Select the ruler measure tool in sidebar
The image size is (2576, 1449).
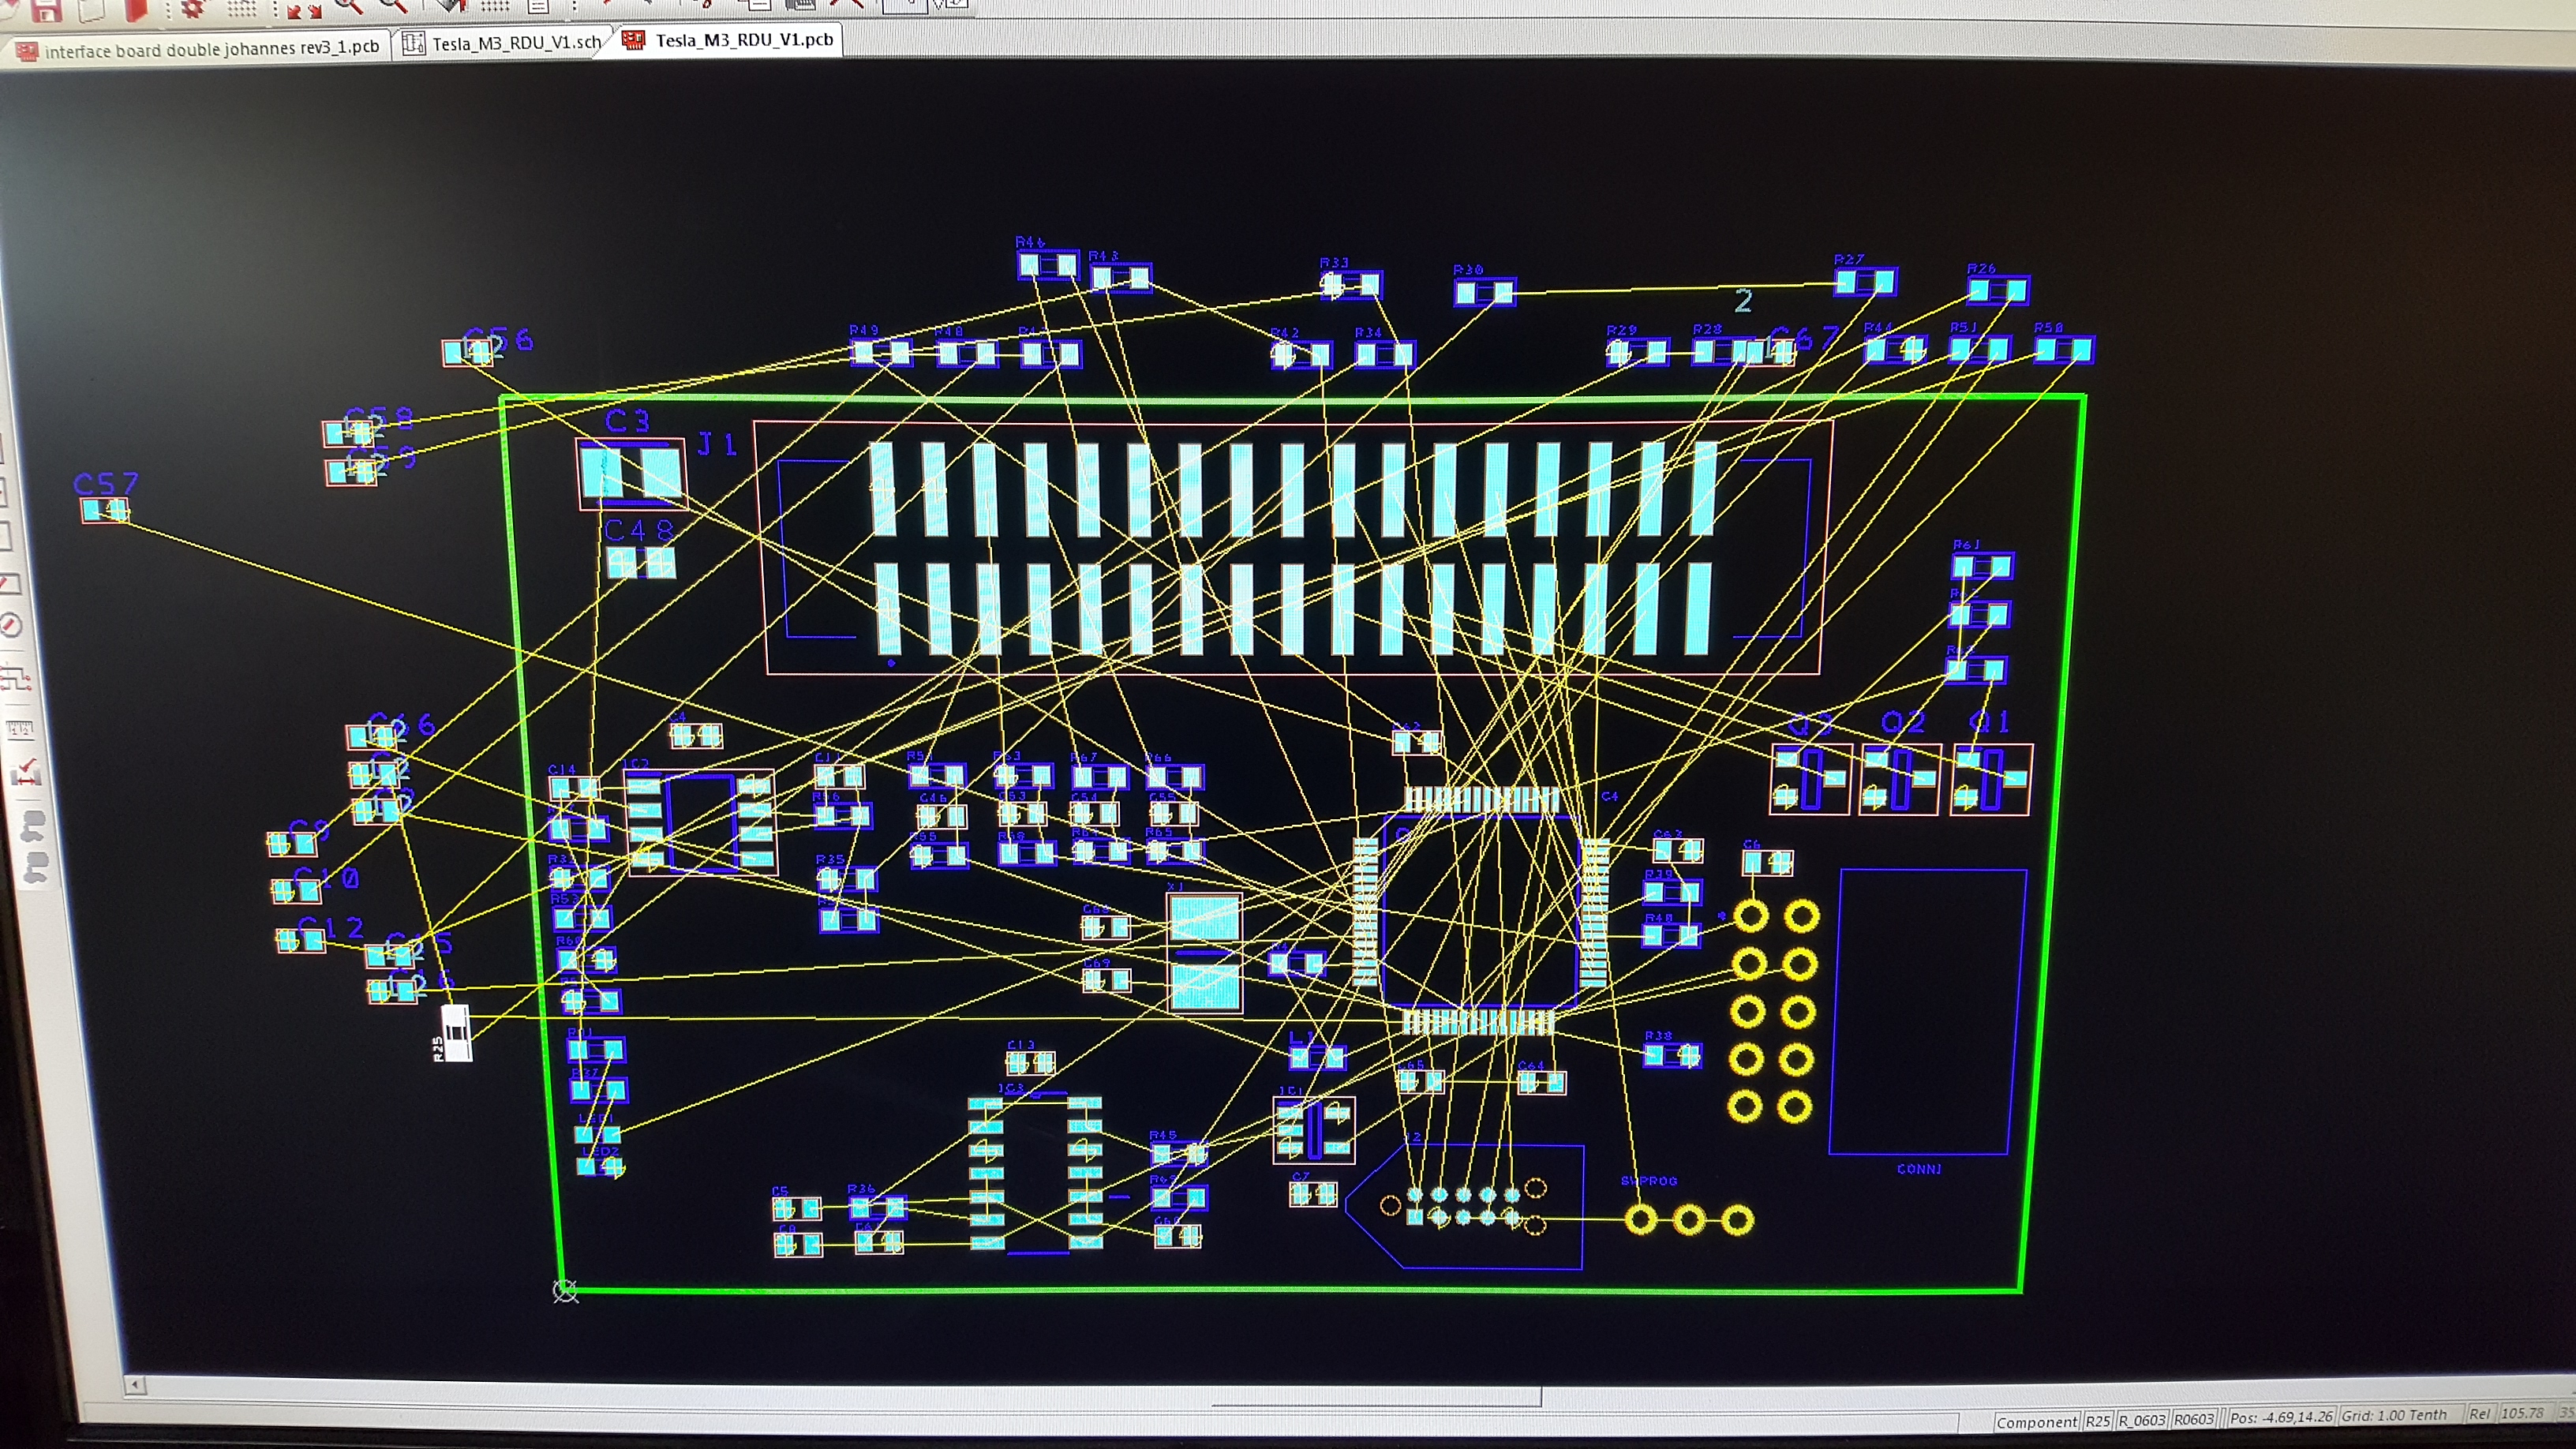tap(20, 728)
